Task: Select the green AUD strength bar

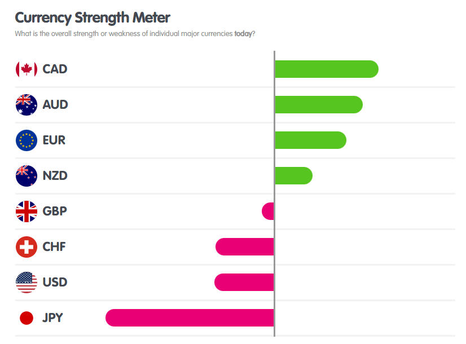Action: pos(318,104)
